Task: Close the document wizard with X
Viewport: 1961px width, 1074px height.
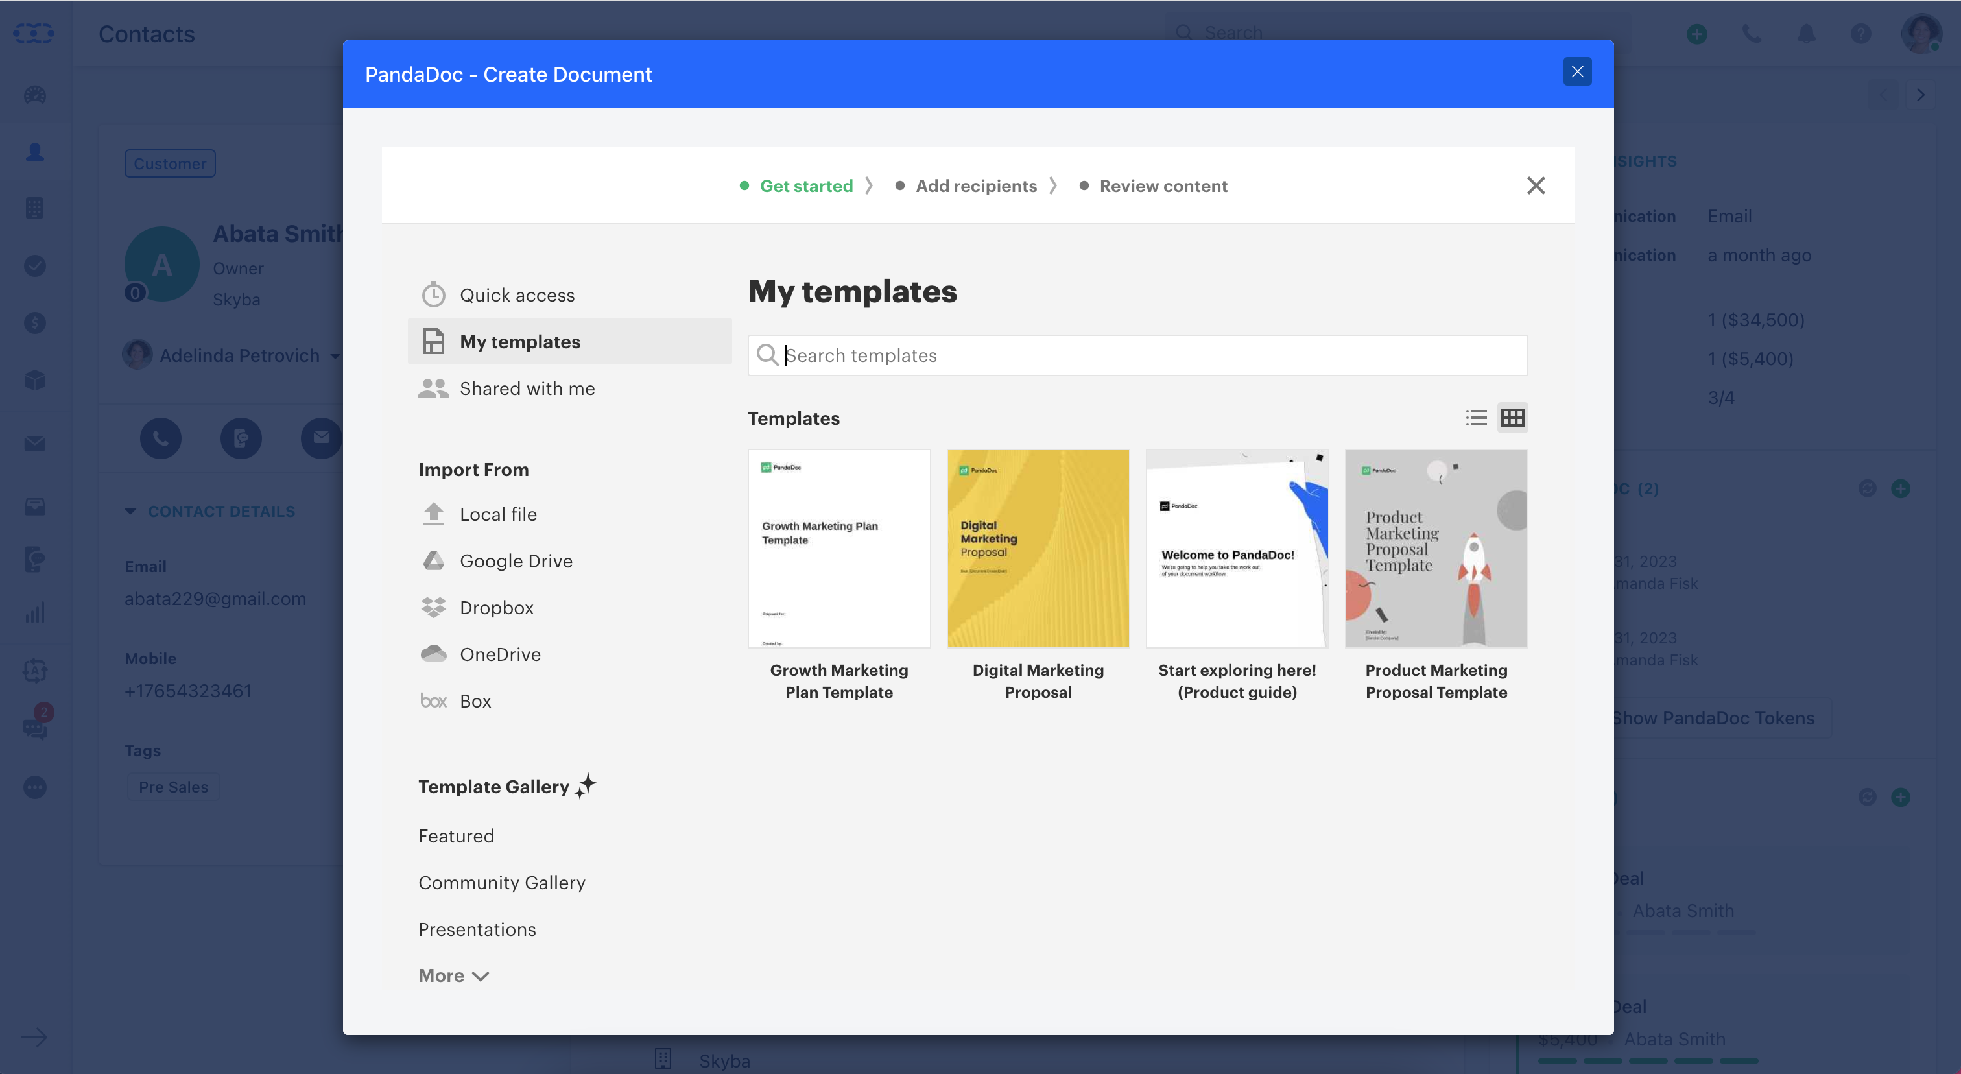Action: tap(1536, 185)
